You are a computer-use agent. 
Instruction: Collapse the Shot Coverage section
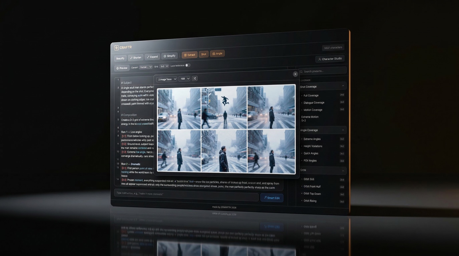(x=343, y=86)
